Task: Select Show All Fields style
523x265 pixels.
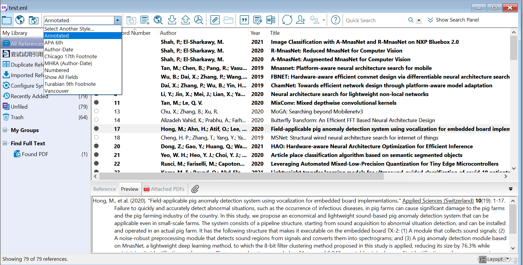Action: 83,77
